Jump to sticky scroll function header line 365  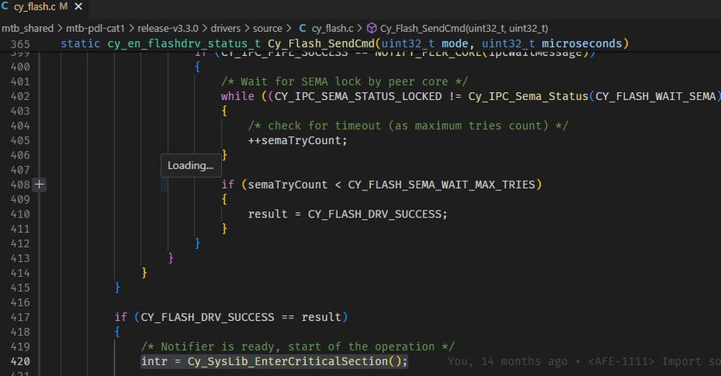[x=344, y=43]
